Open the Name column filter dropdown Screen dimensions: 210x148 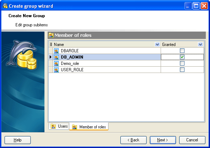(157, 45)
